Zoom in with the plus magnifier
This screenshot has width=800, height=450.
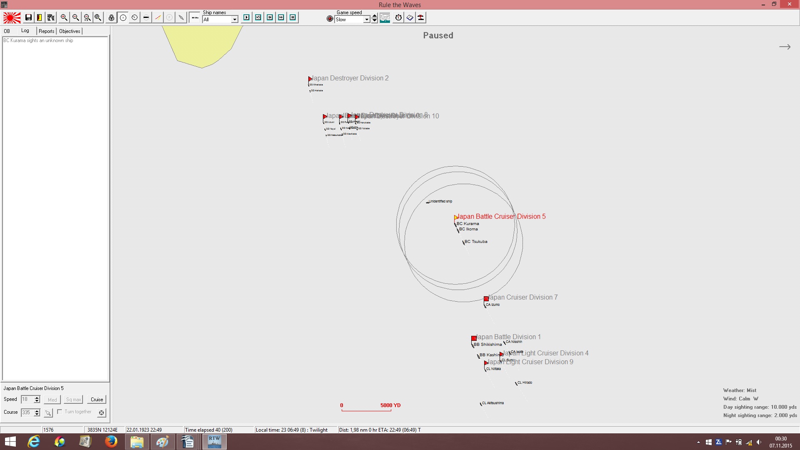point(64,17)
